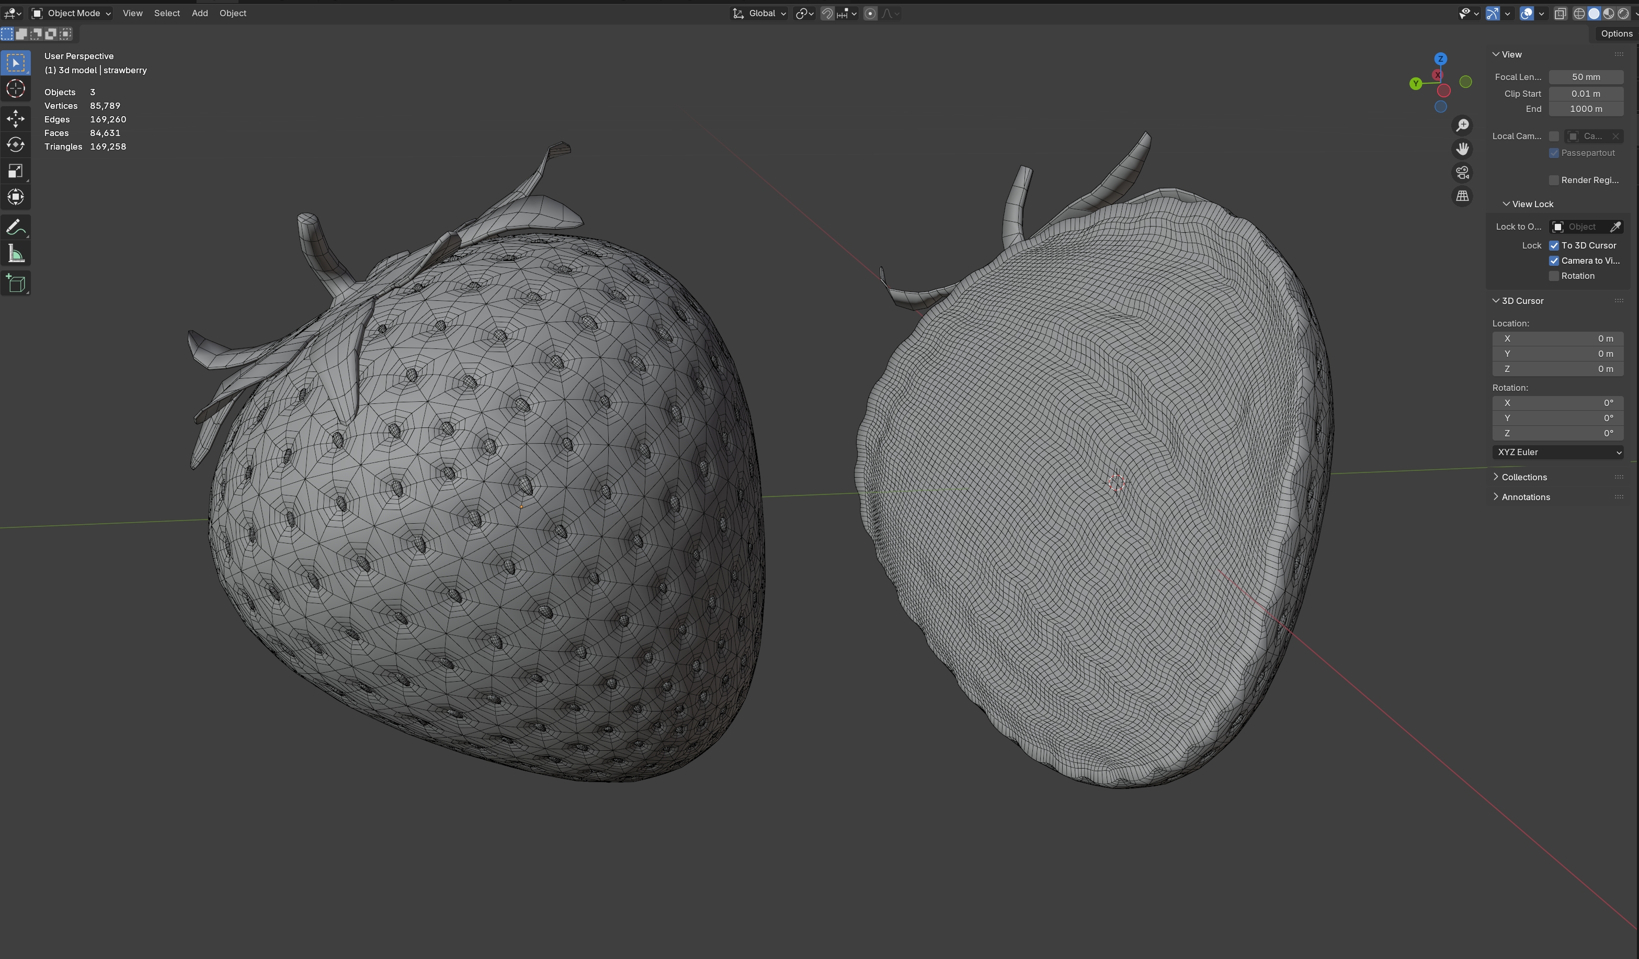Click the Focal Length 50 mm field
Screen dimensions: 1639x959
click(x=1585, y=77)
